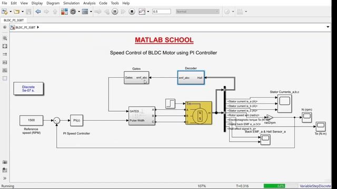337x189 pixels.
Task: Click the Step Forward button
Action: pos(123,12)
